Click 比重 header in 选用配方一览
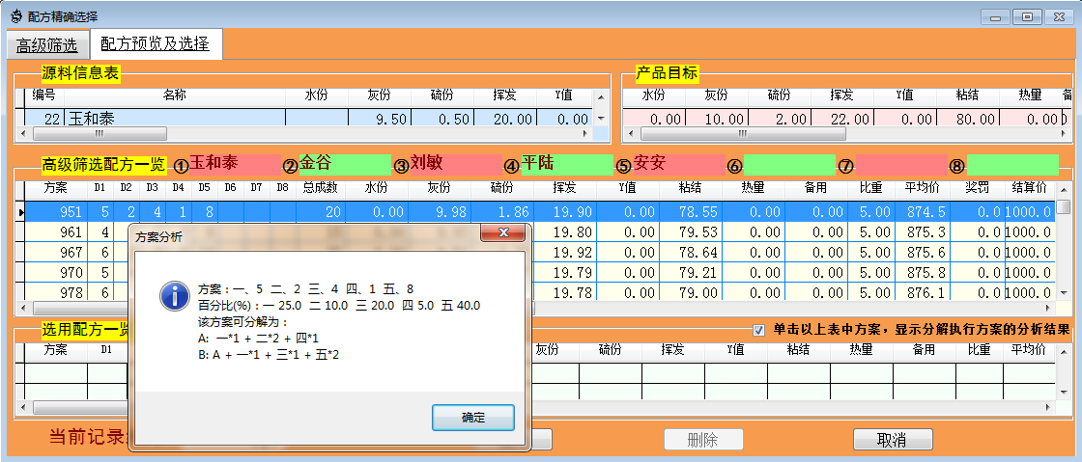The image size is (1082, 462). pyautogui.click(x=980, y=350)
